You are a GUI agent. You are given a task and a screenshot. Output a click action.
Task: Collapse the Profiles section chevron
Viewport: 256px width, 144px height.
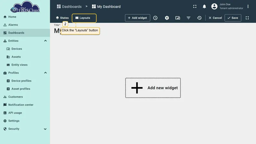tap(45, 73)
